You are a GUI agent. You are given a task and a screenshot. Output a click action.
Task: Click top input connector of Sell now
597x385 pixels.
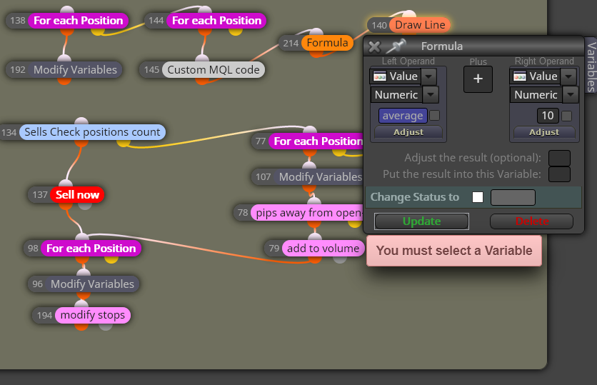point(66,183)
